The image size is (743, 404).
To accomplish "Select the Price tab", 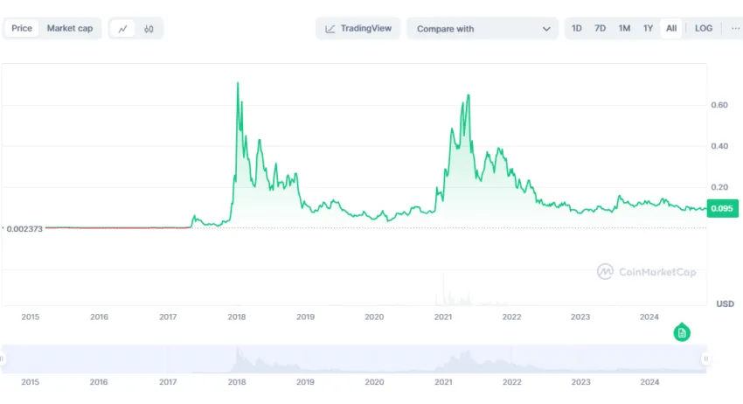I will click(22, 29).
